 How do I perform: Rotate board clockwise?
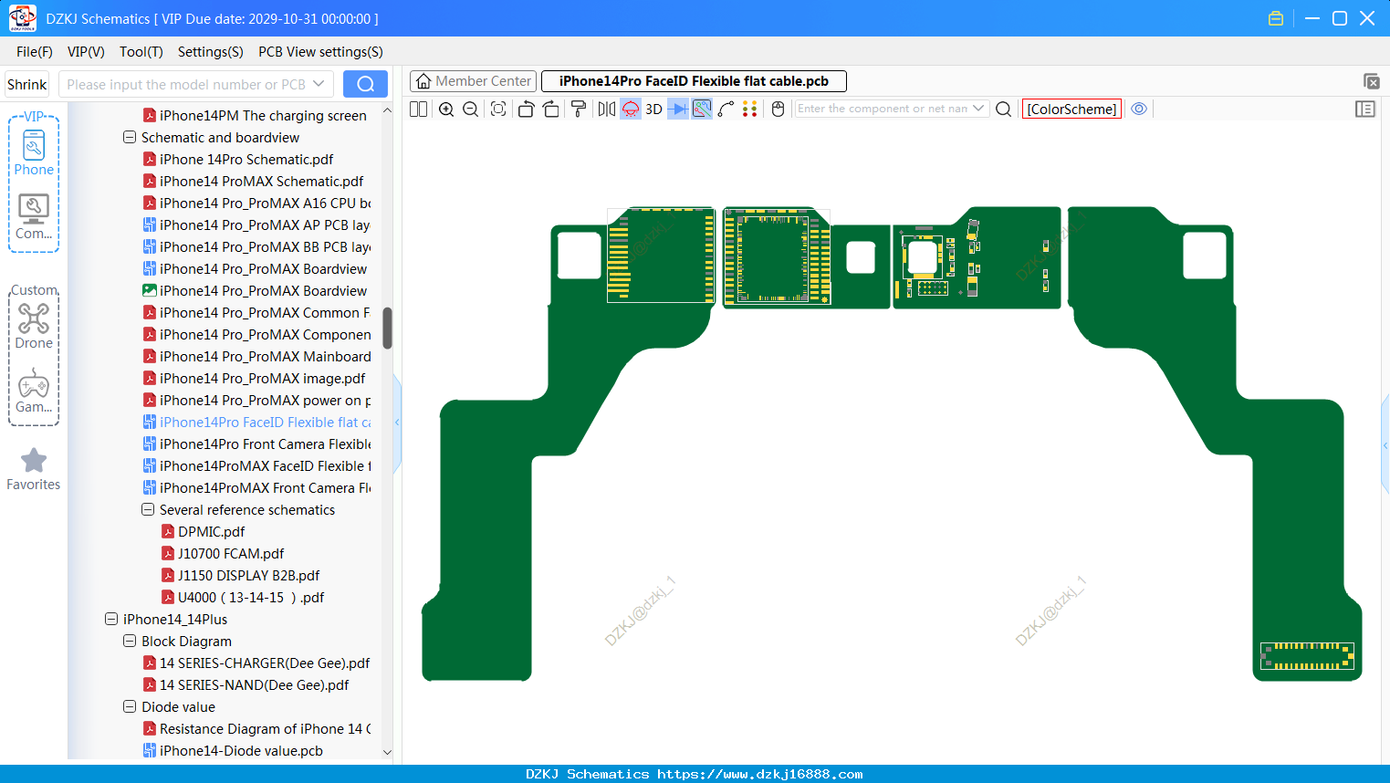(x=551, y=109)
